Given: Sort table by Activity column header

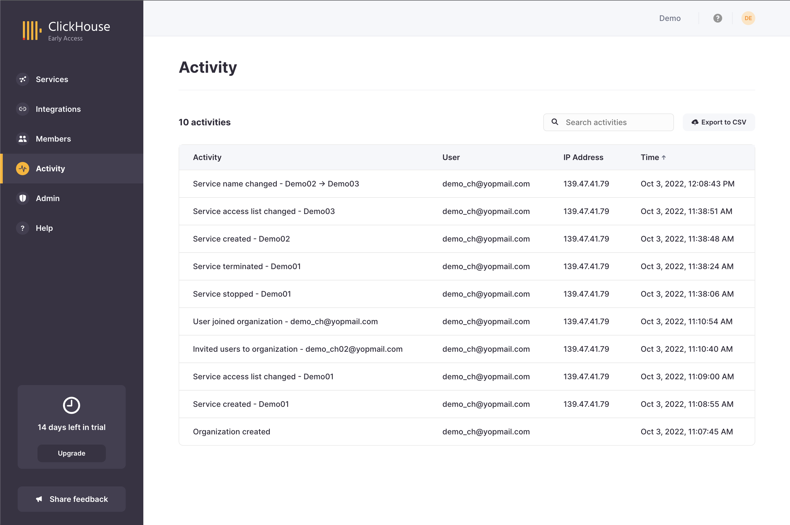Looking at the screenshot, I should [207, 157].
